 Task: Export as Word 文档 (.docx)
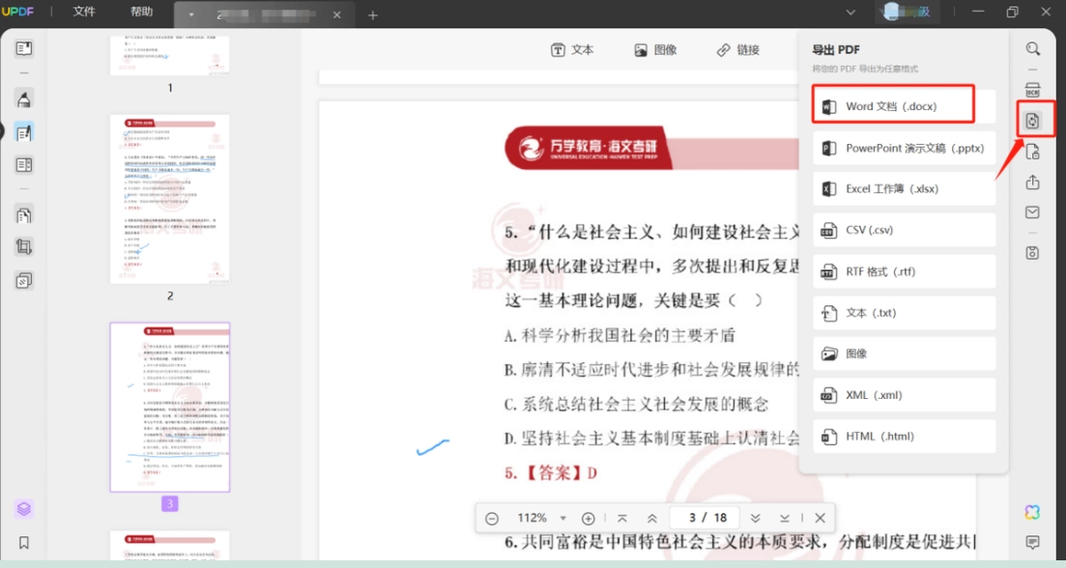tap(893, 106)
